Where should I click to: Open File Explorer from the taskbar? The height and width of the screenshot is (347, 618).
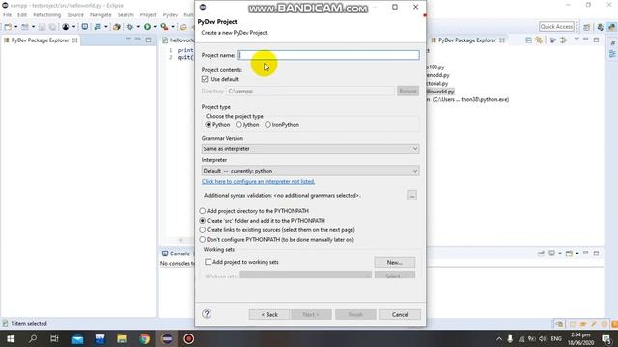tap(122, 338)
